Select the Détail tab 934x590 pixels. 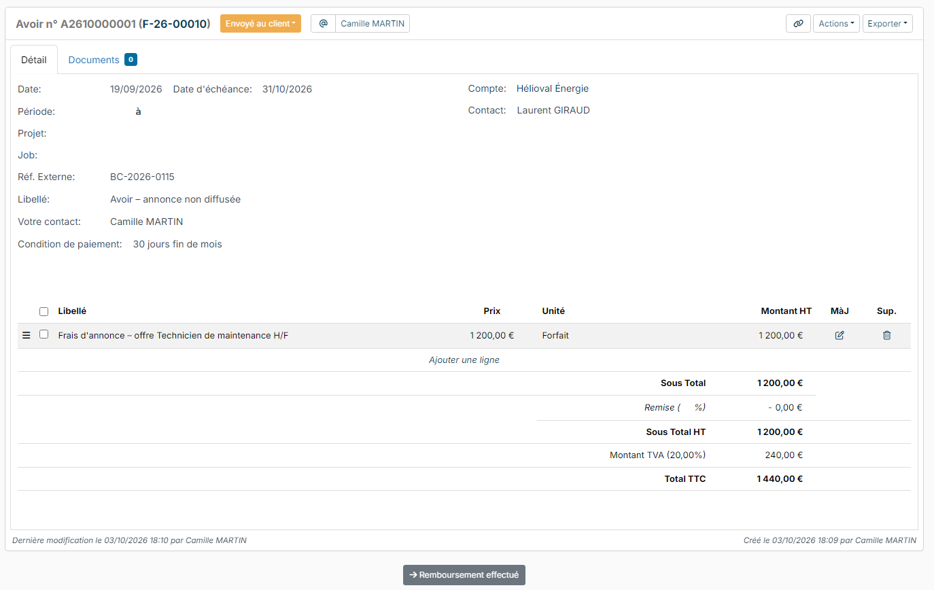pos(34,60)
